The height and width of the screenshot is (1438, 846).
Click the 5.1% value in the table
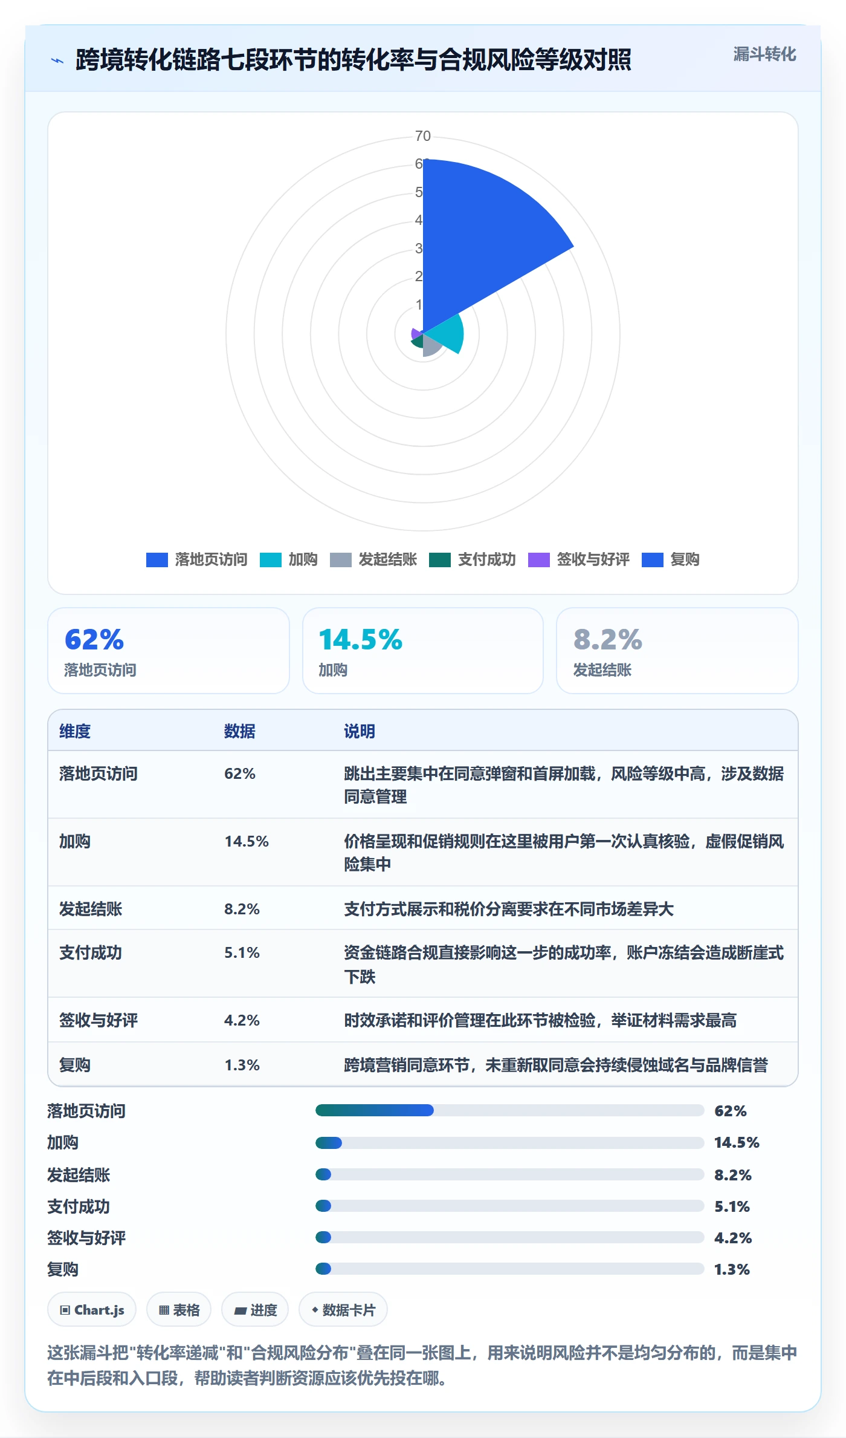pyautogui.click(x=242, y=952)
